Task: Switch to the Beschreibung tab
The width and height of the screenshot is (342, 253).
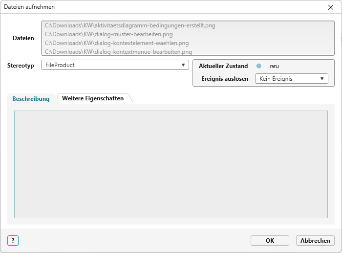Action: 31,98
